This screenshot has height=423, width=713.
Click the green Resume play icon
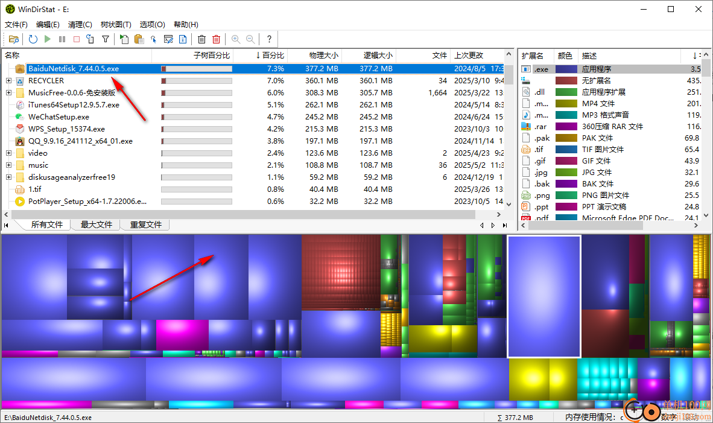click(47, 39)
